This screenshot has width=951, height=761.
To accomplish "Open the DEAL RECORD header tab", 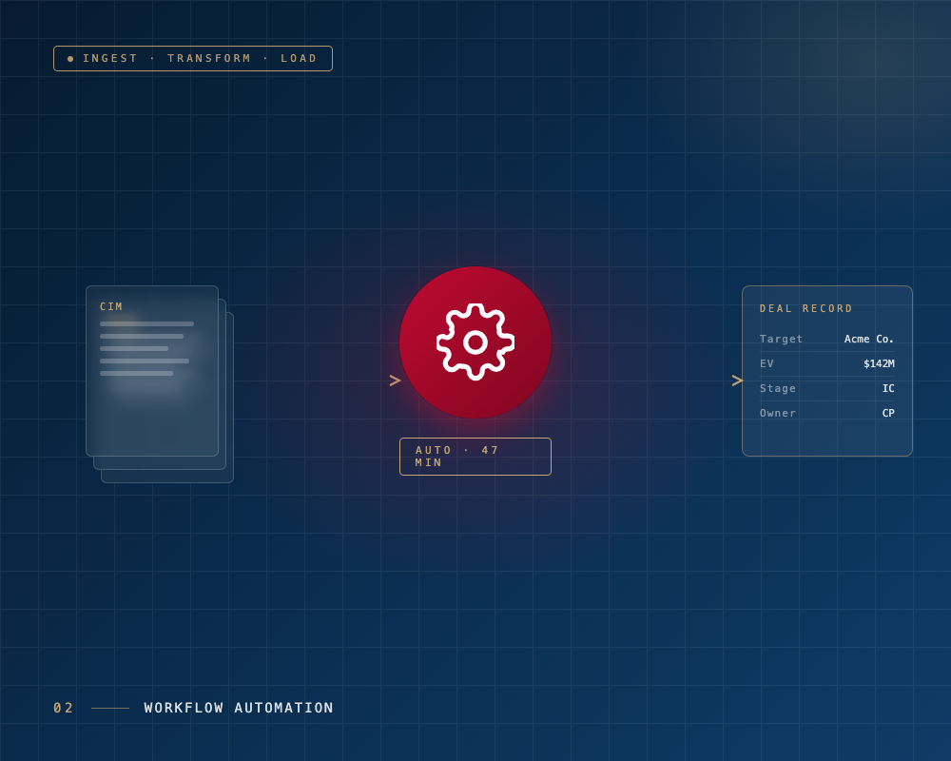I will (x=806, y=308).
